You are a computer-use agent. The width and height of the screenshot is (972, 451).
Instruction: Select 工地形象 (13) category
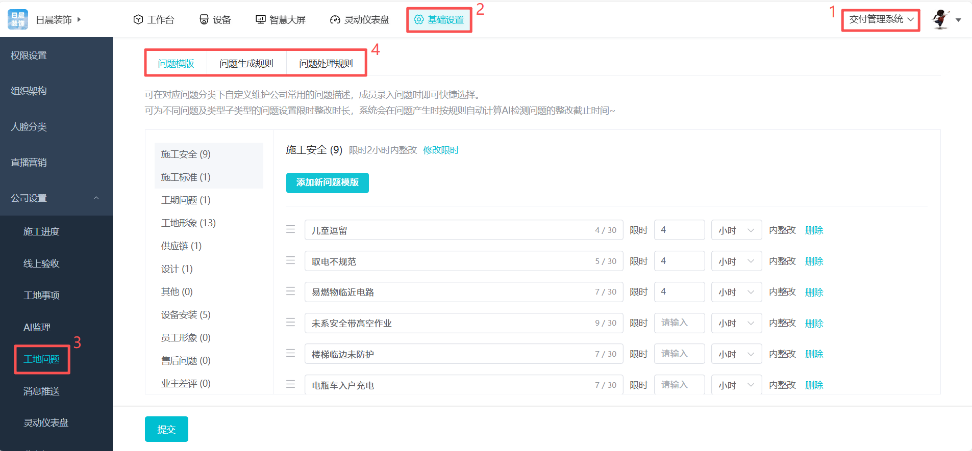pos(188,223)
